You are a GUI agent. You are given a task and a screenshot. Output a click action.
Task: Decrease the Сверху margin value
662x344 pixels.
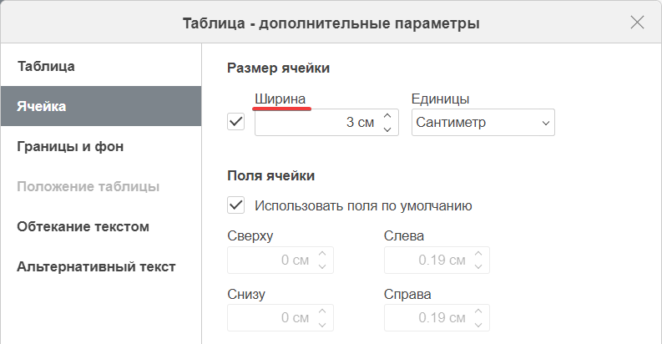coord(322,266)
